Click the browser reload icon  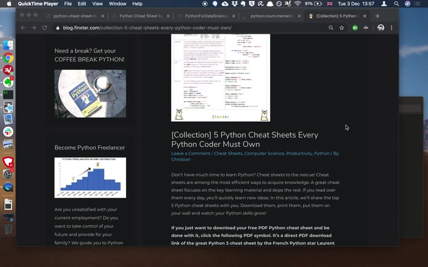pyautogui.click(x=45, y=27)
